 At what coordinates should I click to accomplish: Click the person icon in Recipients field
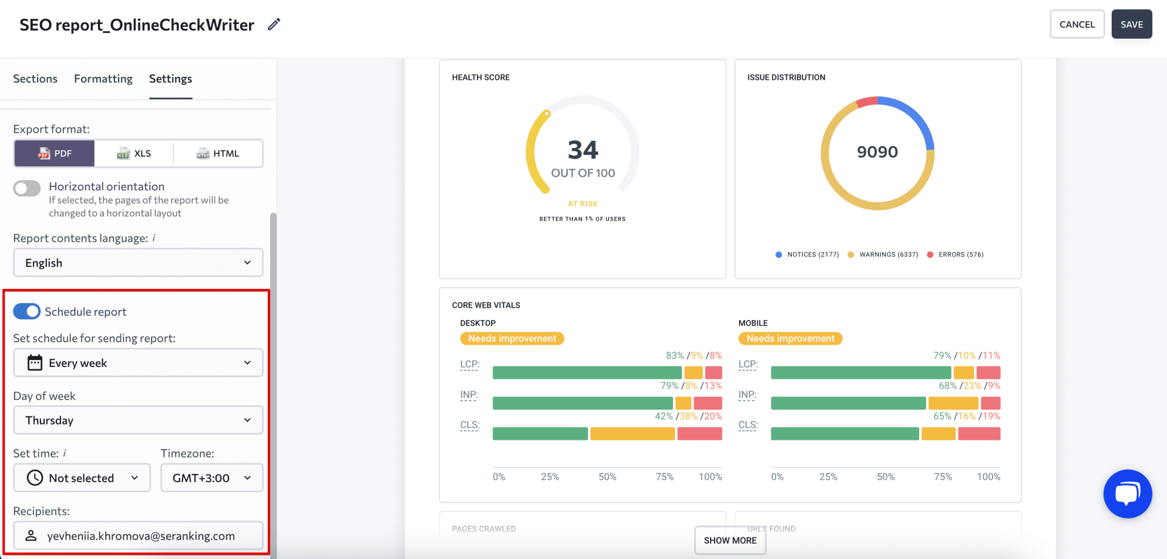click(31, 536)
